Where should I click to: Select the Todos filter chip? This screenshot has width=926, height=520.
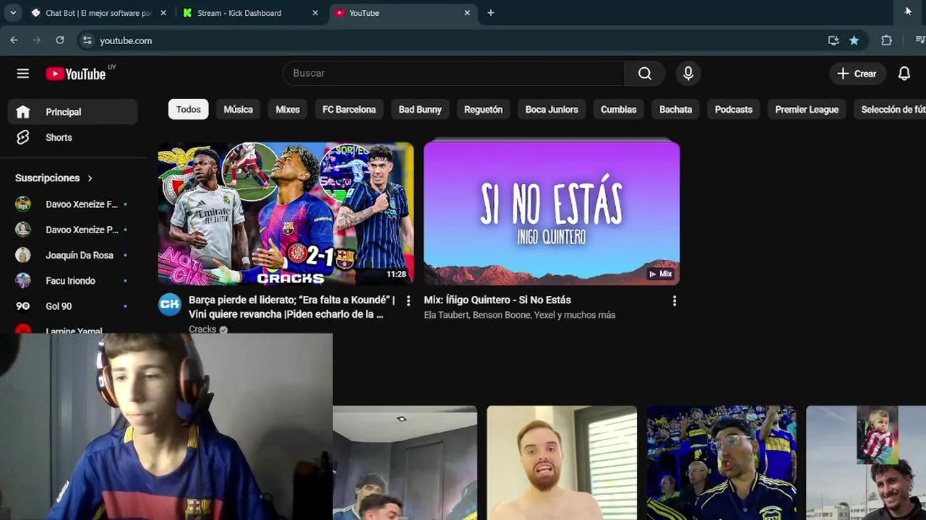(x=189, y=110)
